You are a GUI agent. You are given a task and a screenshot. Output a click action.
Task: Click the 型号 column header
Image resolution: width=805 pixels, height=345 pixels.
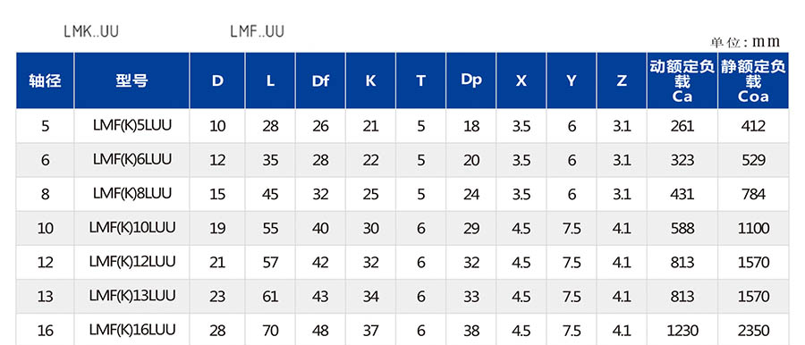[x=132, y=80]
